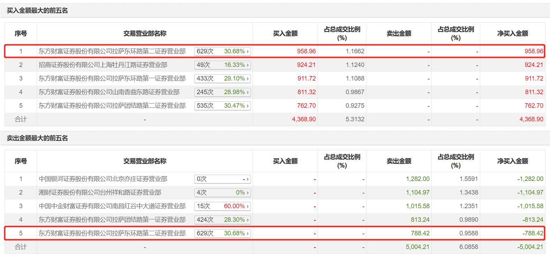Click the 买入金额 header in buy table
The width and height of the screenshot is (550, 257).
coord(285,33)
